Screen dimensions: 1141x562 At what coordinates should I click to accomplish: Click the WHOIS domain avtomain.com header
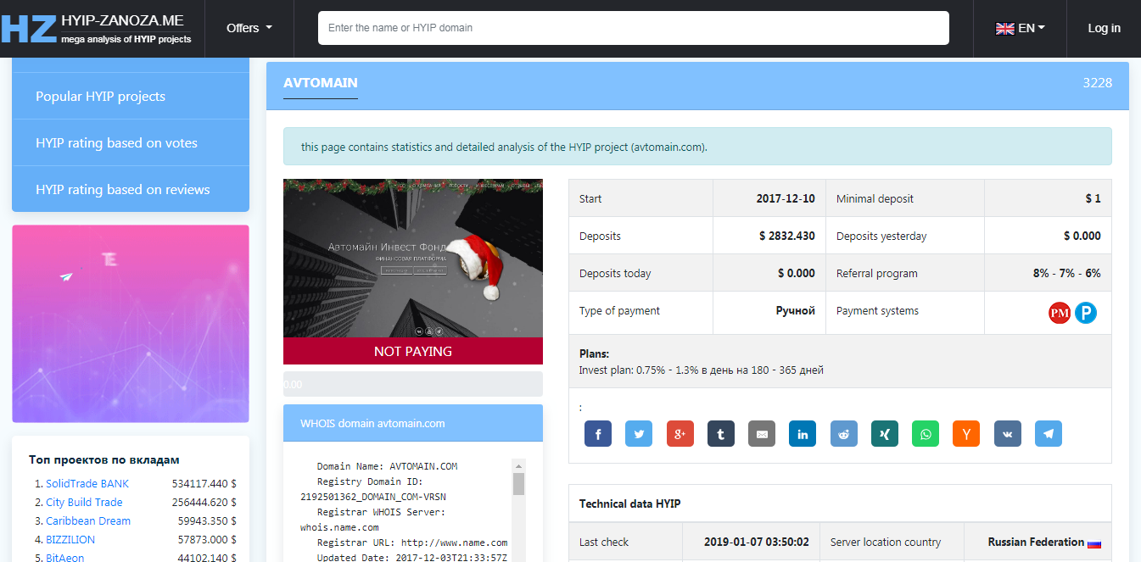click(413, 423)
